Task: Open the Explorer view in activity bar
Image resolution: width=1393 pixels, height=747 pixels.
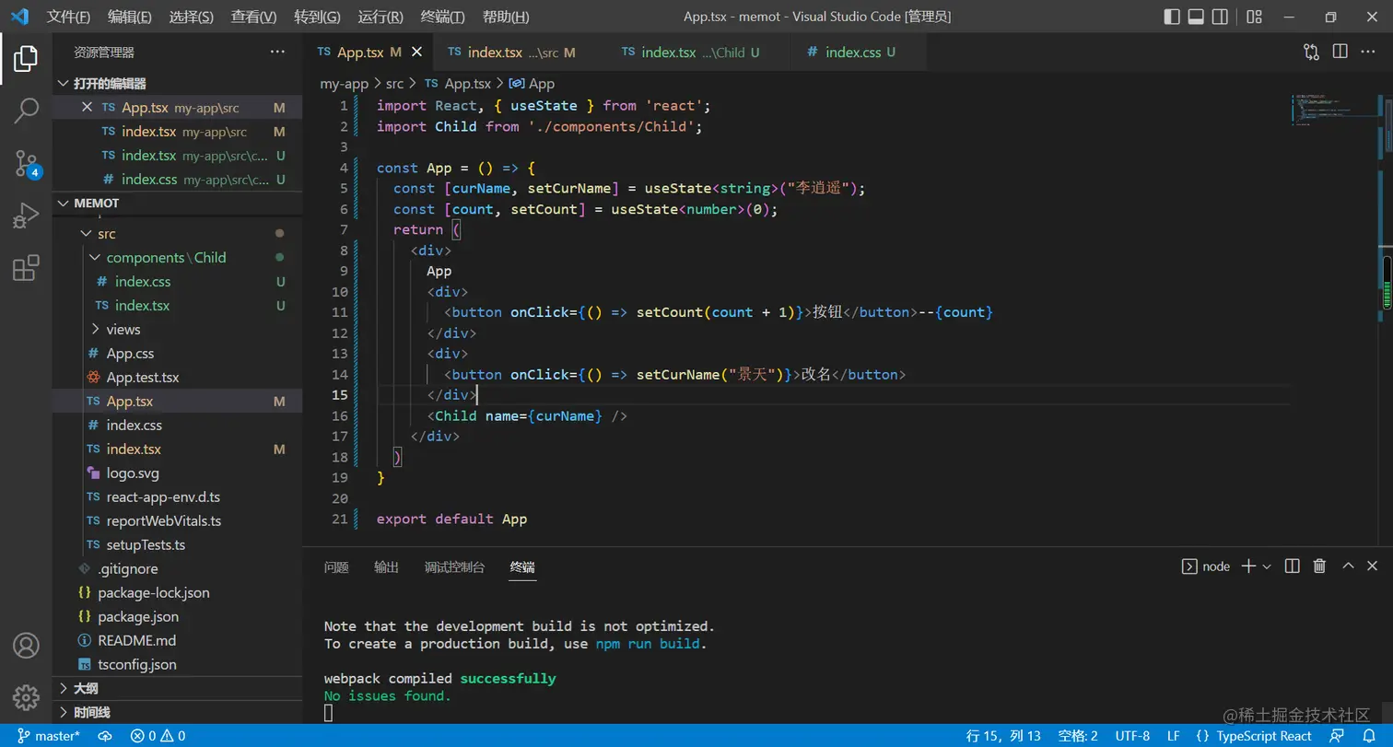Action: pyautogui.click(x=26, y=59)
